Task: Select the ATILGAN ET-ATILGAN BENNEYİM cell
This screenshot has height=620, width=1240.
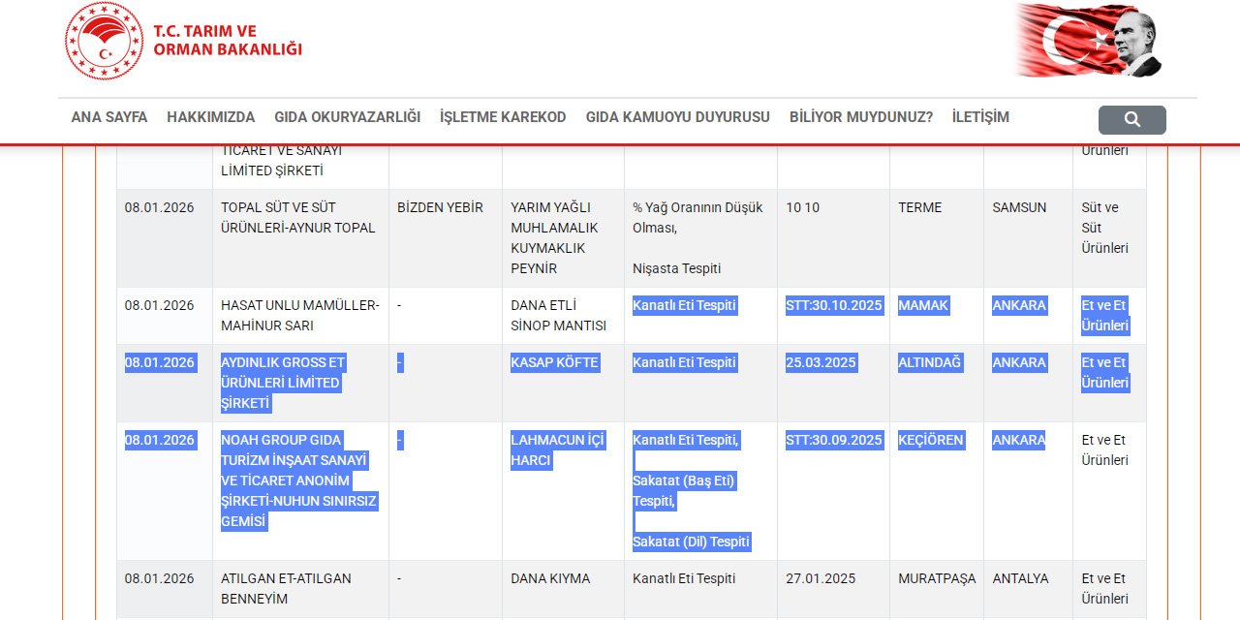Action: pos(286,588)
